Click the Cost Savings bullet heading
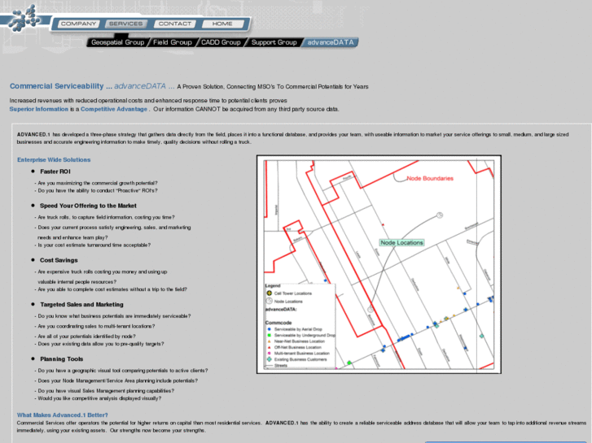Viewport: 592px width, 443px height. coord(59,260)
